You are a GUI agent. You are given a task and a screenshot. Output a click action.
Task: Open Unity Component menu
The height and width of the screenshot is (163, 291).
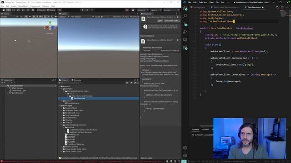(x=35, y=6)
